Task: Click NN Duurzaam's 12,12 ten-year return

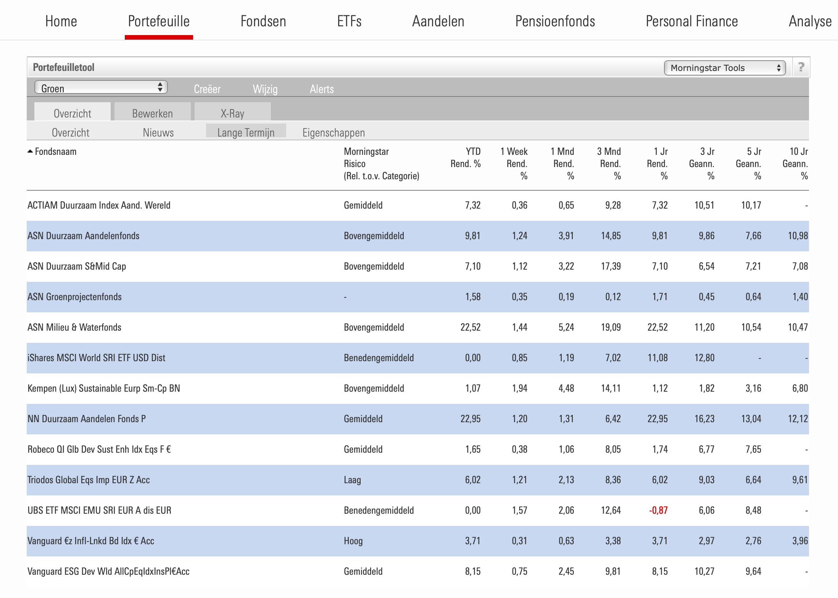Action: tap(798, 419)
